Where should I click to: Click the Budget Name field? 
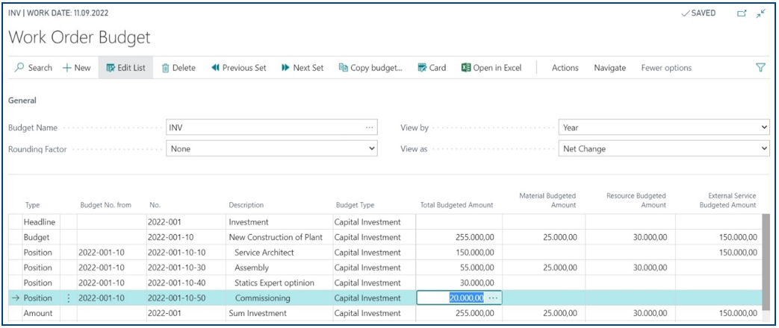[x=272, y=127]
